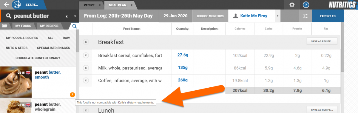Open the Start molecule logo menu
The width and height of the screenshot is (358, 113).
click(18, 5)
